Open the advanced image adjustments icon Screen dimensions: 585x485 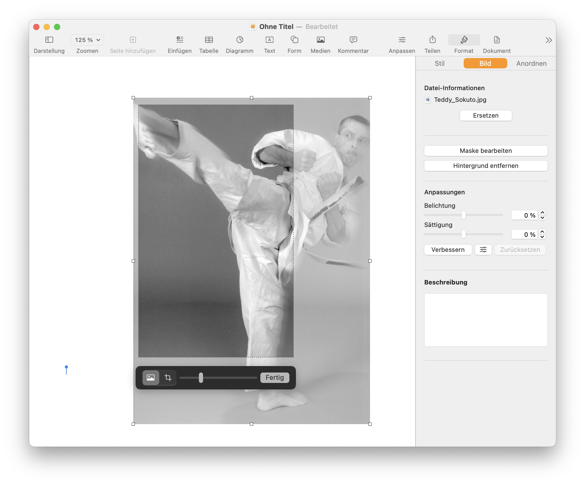[483, 250]
